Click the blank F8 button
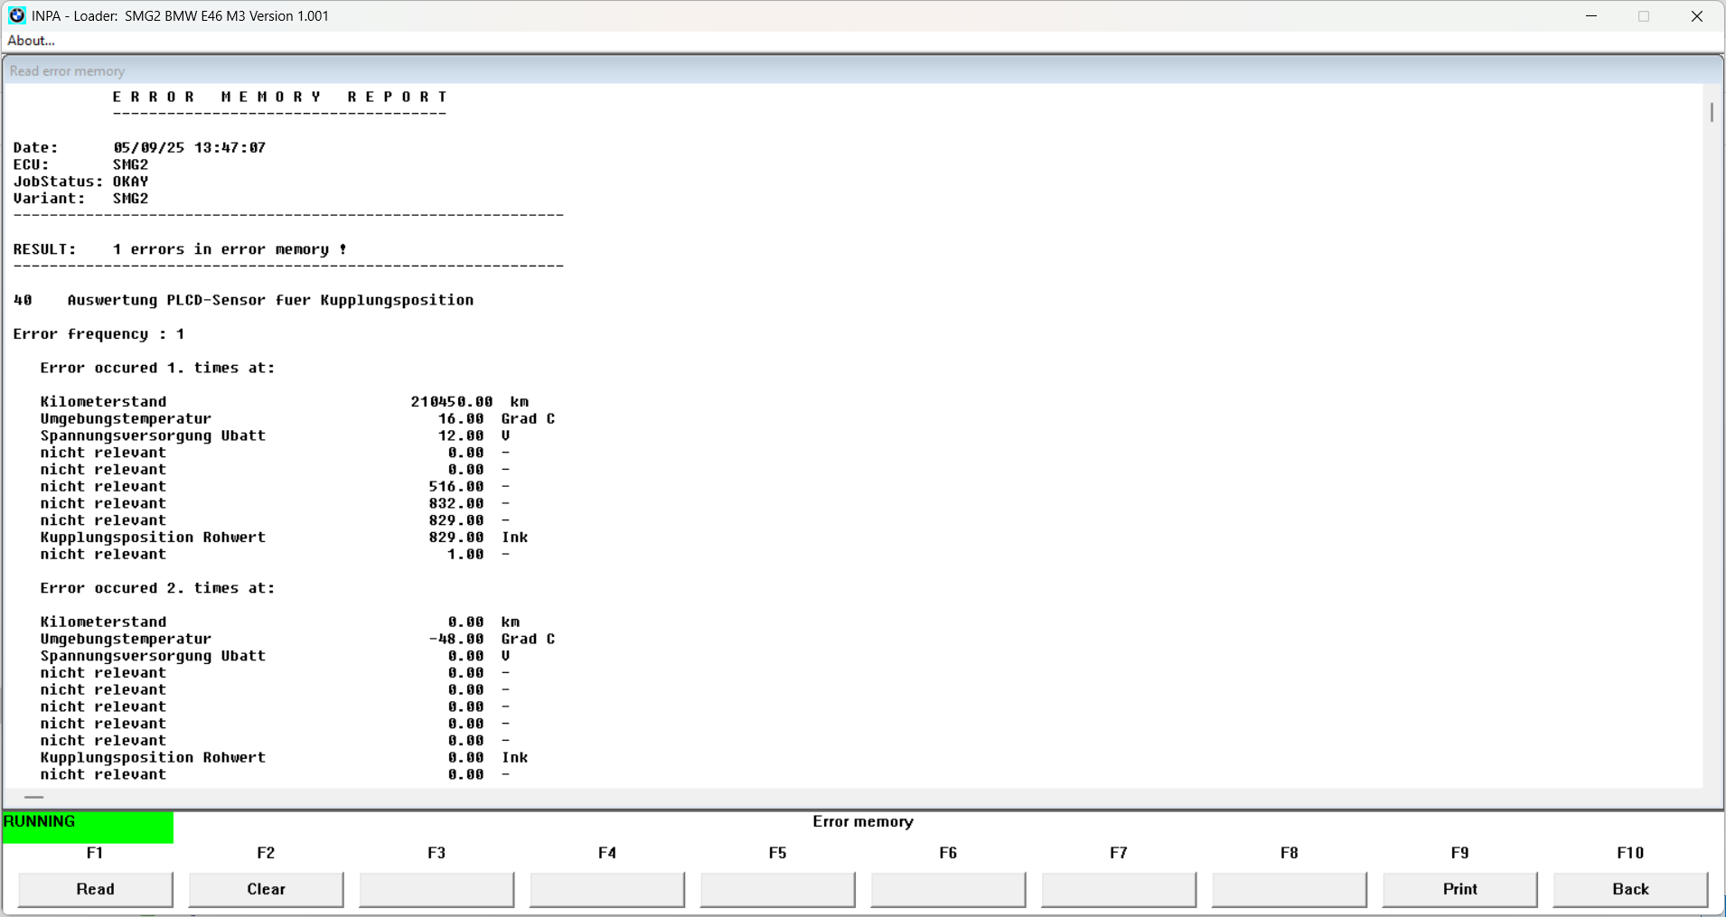The height and width of the screenshot is (917, 1726). click(1289, 889)
